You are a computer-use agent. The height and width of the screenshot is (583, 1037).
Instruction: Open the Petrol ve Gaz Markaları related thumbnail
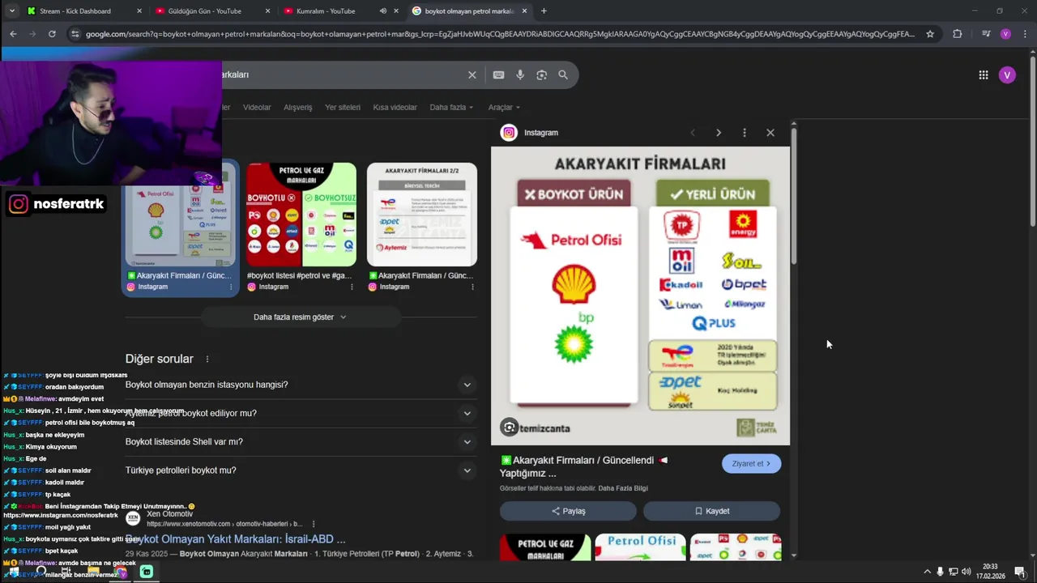coord(545,547)
